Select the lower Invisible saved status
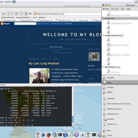 point(120,119)
